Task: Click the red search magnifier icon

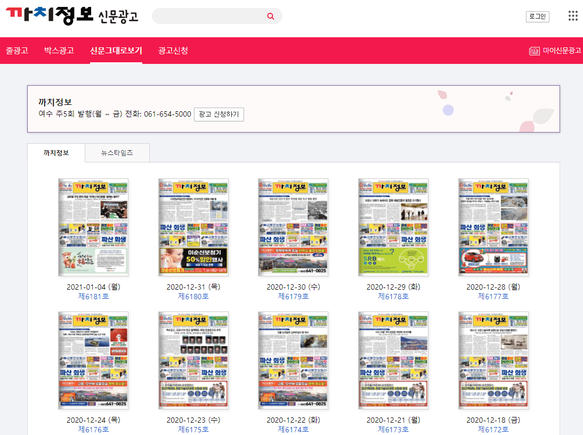Action: pyautogui.click(x=271, y=17)
